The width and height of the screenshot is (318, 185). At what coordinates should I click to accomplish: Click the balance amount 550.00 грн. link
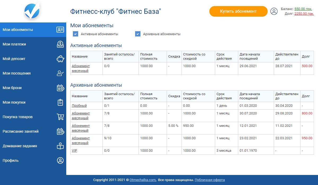pyautogui.click(x=303, y=9)
